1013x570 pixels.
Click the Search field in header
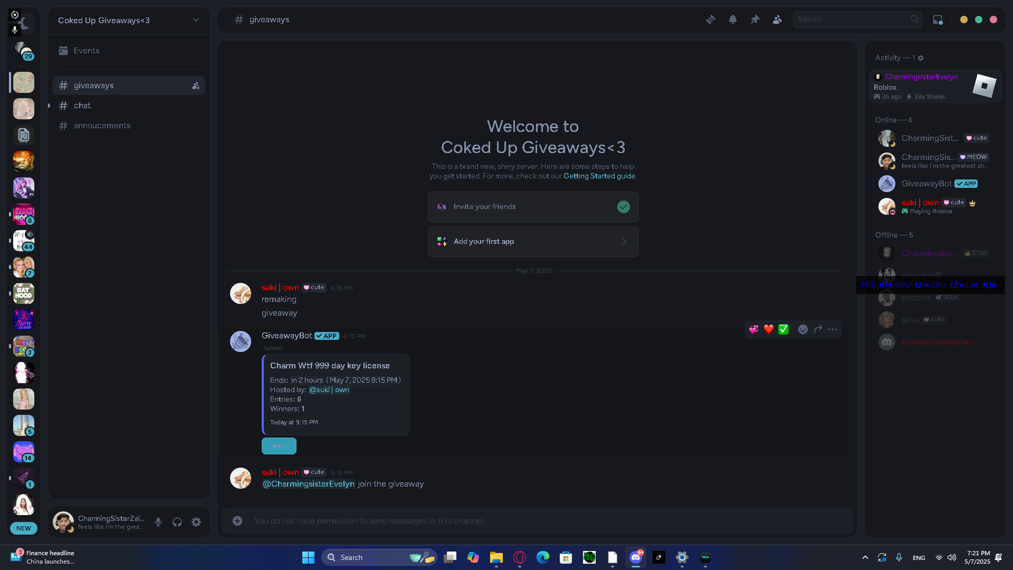coord(852,20)
